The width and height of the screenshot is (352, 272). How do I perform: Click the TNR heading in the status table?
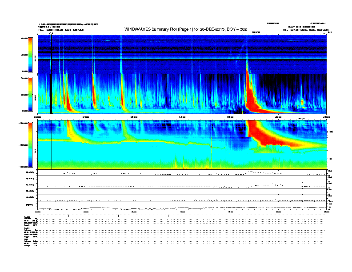coord(26,239)
